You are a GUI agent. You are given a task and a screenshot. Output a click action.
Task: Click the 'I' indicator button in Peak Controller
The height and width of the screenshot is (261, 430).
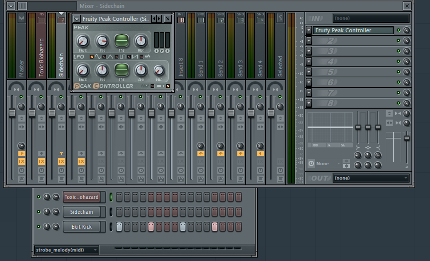(156, 51)
